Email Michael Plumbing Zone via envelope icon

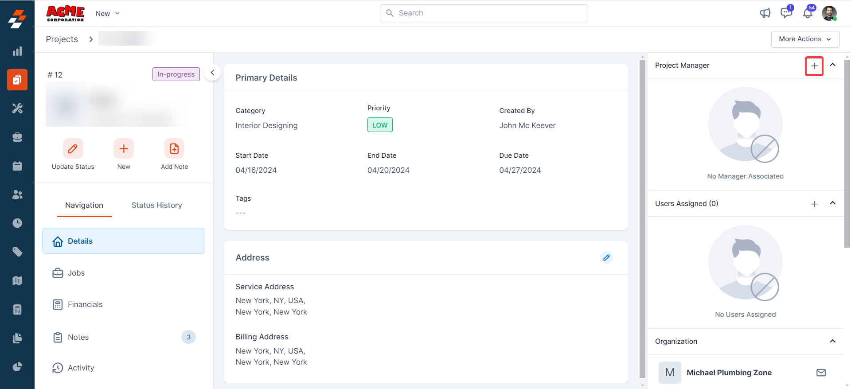pos(821,373)
